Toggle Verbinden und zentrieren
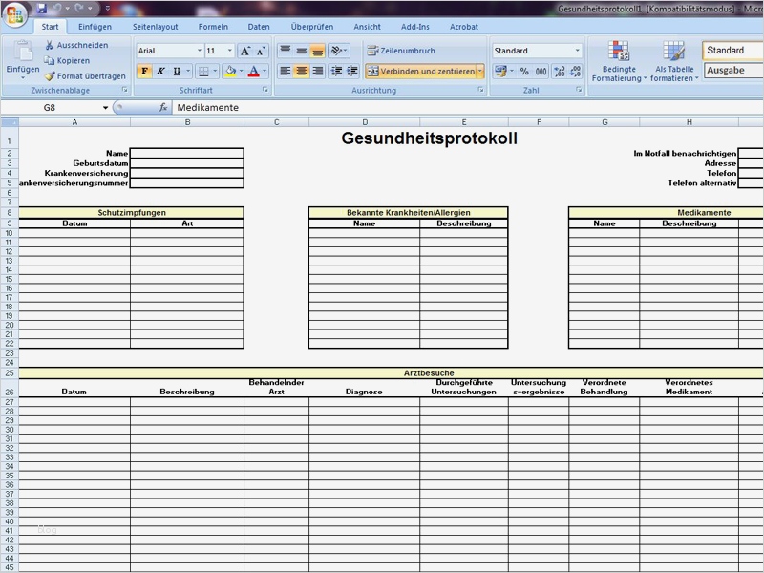Viewport: 764px width, 573px height. [424, 72]
